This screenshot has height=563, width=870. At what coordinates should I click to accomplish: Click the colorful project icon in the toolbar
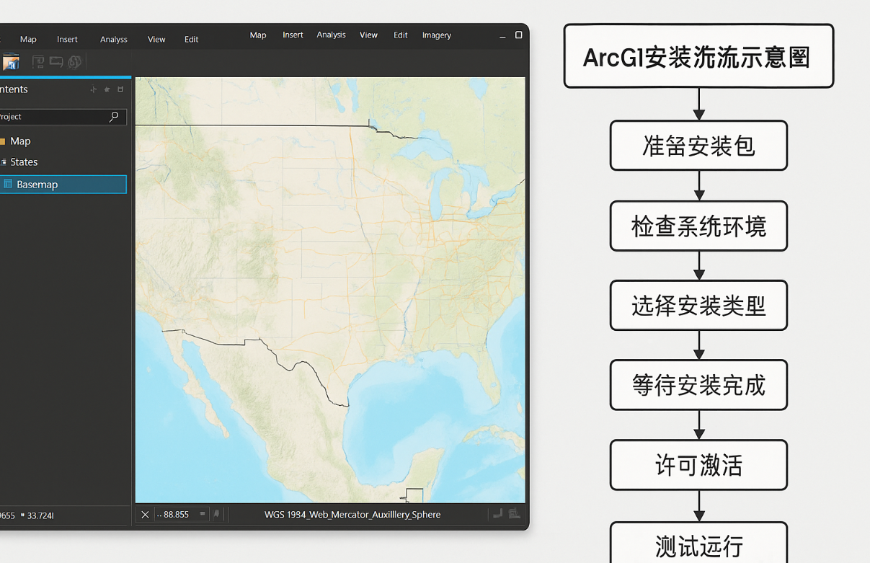coord(11,62)
